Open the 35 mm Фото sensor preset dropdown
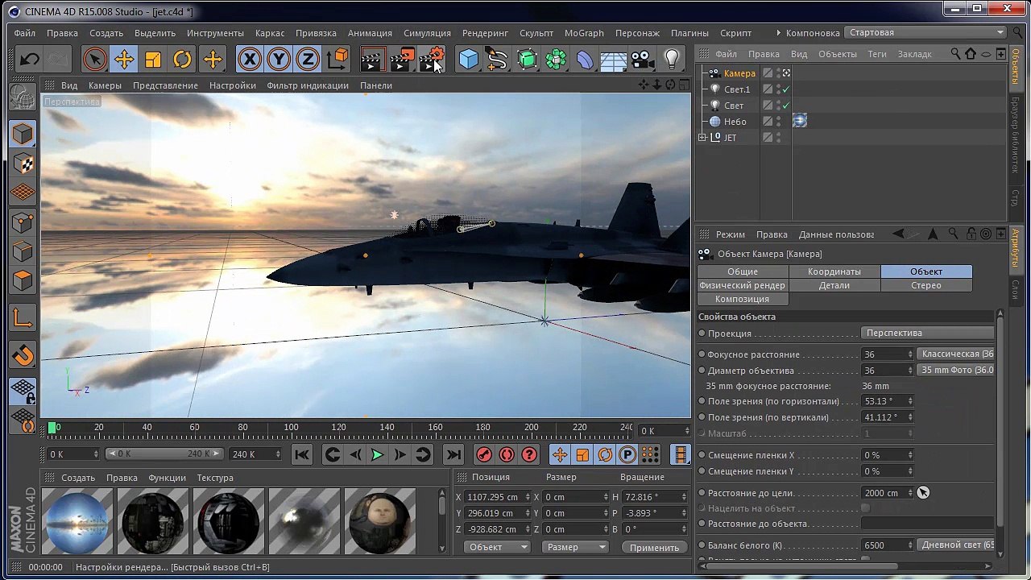This screenshot has height=580, width=1031. (x=956, y=370)
